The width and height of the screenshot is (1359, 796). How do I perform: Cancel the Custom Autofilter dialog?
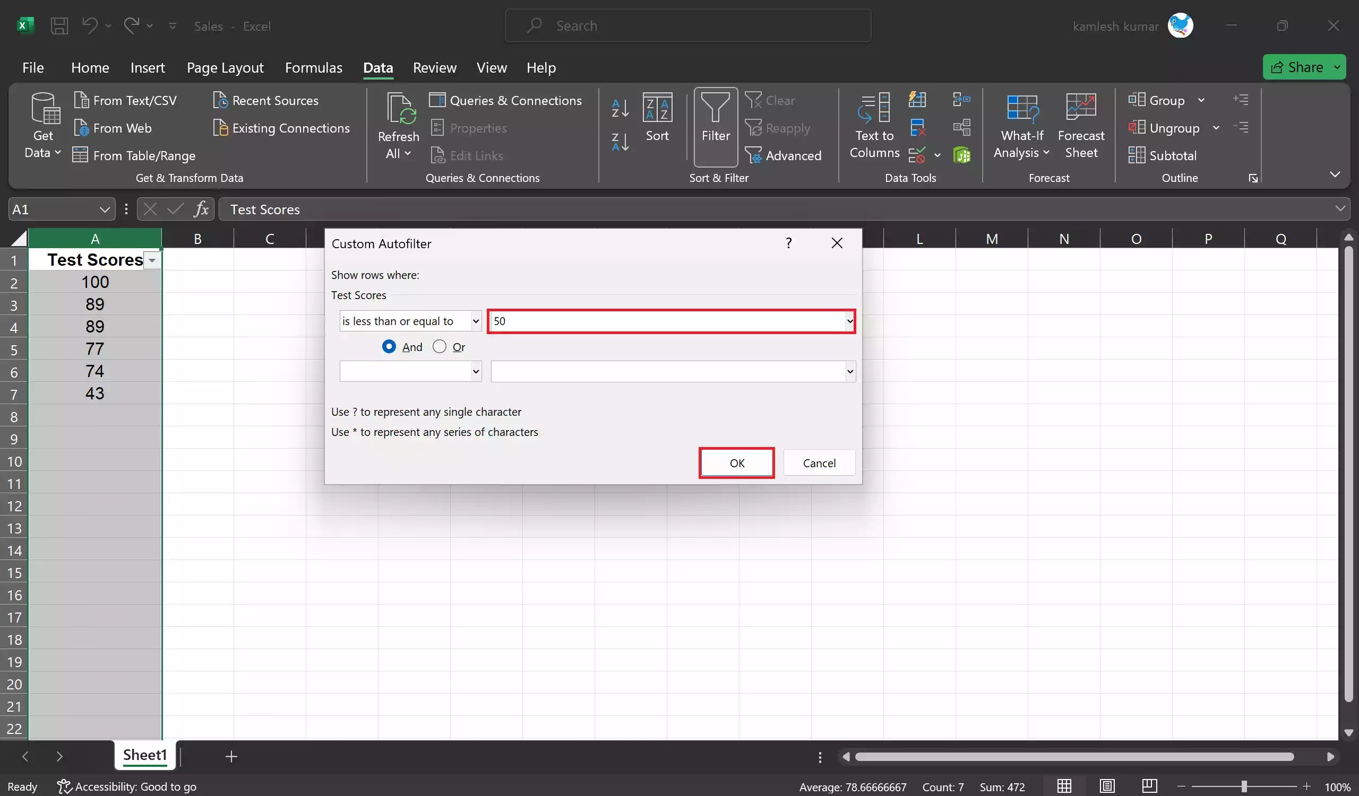819,462
